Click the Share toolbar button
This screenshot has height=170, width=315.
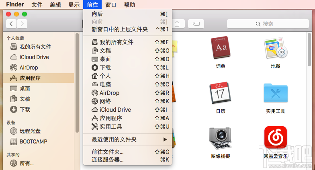tap(177, 24)
